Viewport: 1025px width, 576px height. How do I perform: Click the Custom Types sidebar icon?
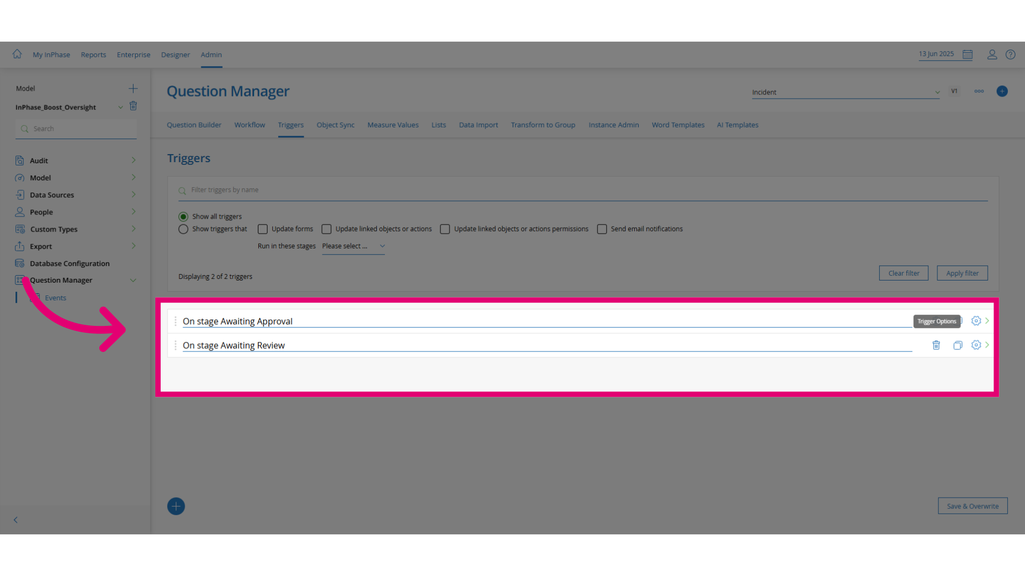[20, 229]
